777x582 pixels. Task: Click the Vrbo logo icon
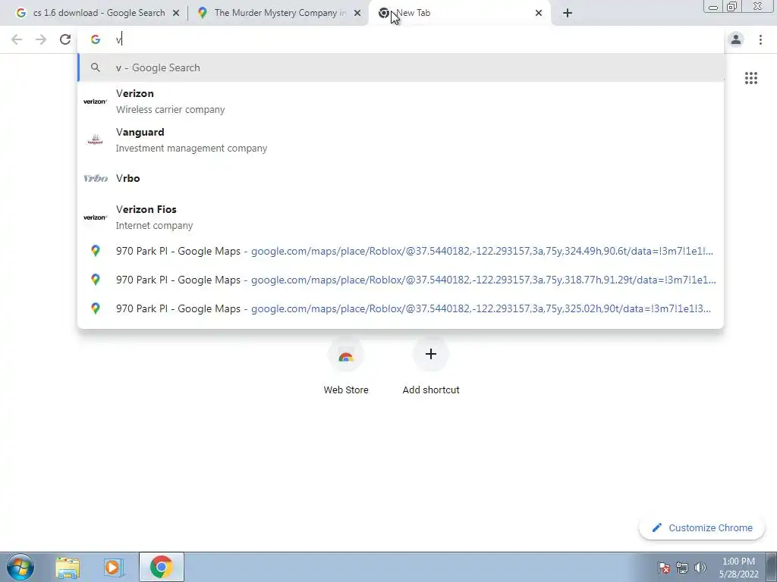(x=95, y=178)
